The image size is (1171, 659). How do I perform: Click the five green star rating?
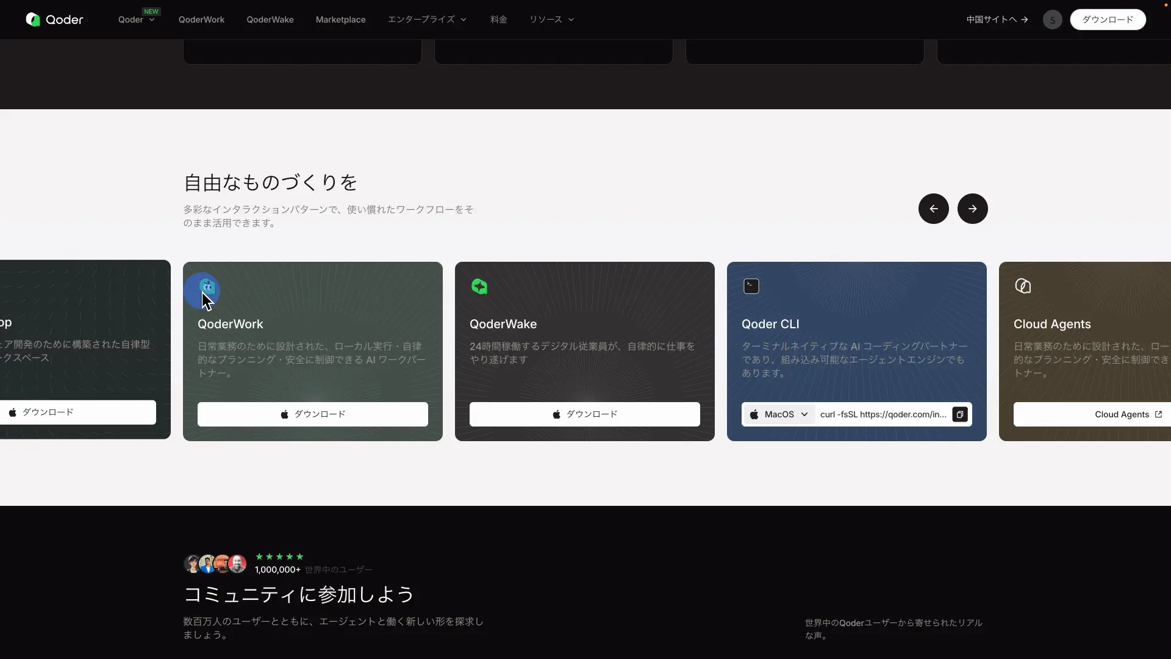tap(279, 556)
